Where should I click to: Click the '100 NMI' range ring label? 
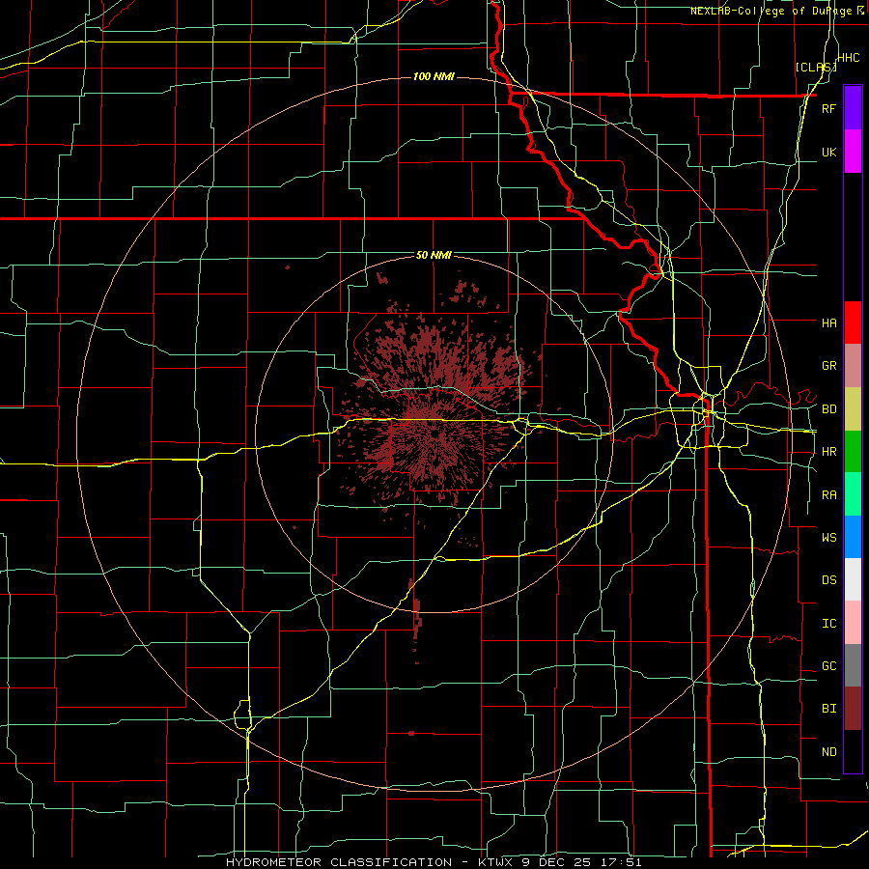434,76
